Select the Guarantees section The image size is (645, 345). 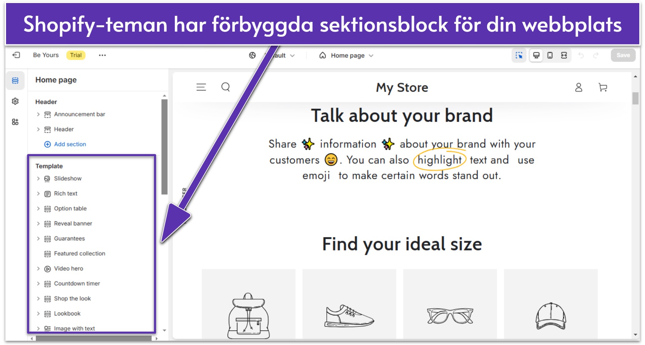(69, 239)
